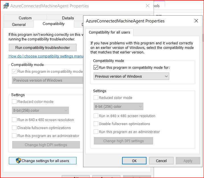Toggle Reduced color mode in front dialog

pos(96,98)
